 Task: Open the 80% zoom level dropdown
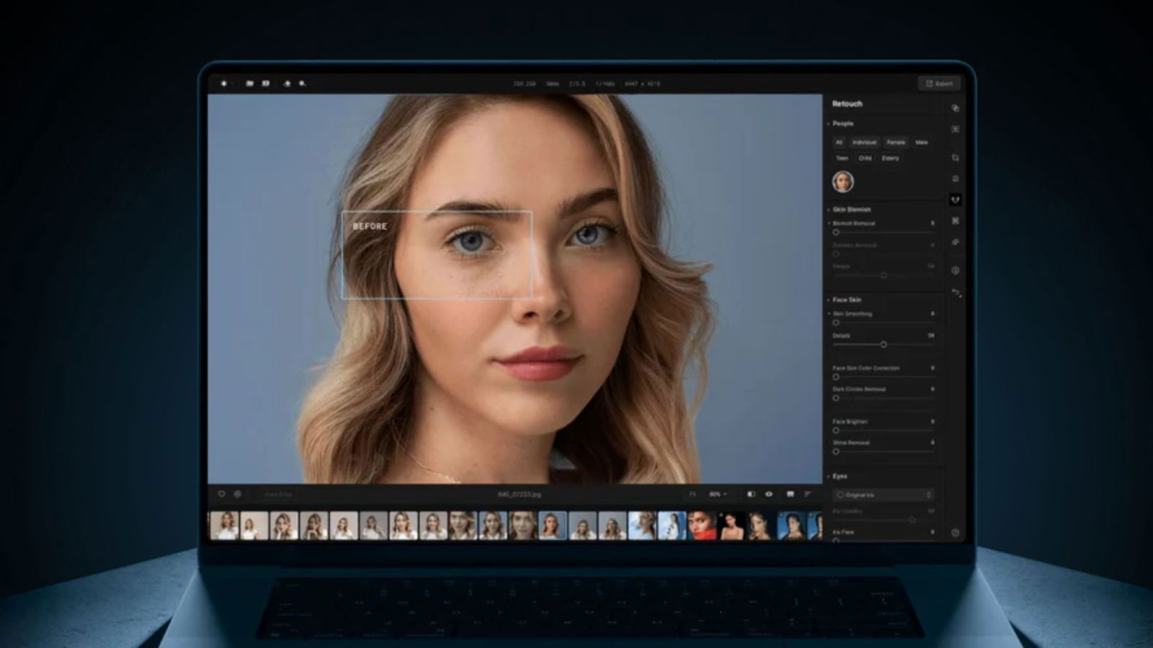[x=717, y=494]
